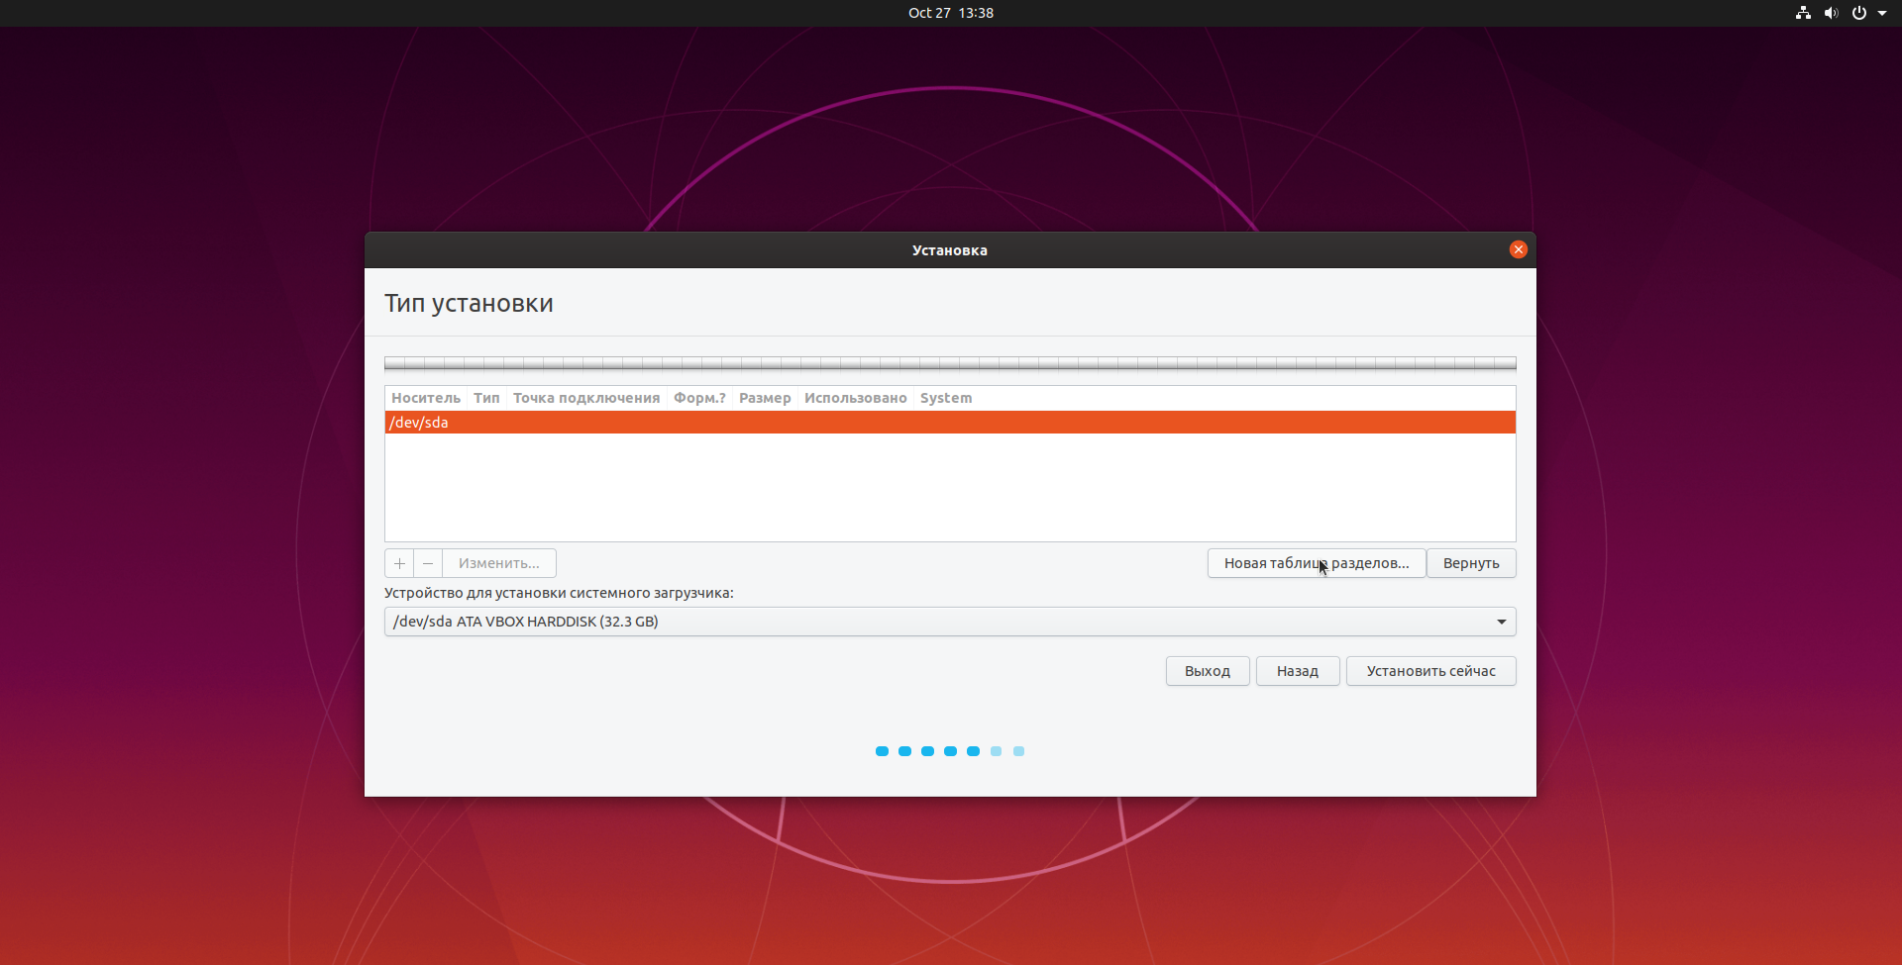This screenshot has height=965, width=1902.
Task: Click the Выход button
Action: 1208,671
